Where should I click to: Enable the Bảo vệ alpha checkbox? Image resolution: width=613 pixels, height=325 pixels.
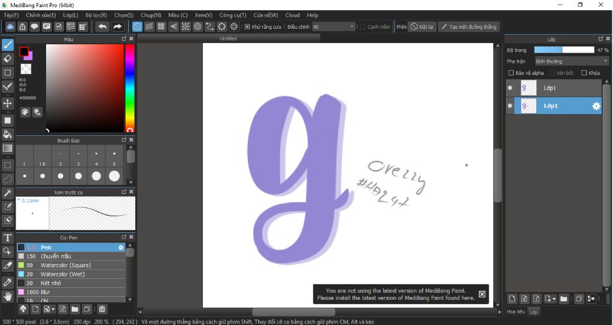tap(511, 73)
